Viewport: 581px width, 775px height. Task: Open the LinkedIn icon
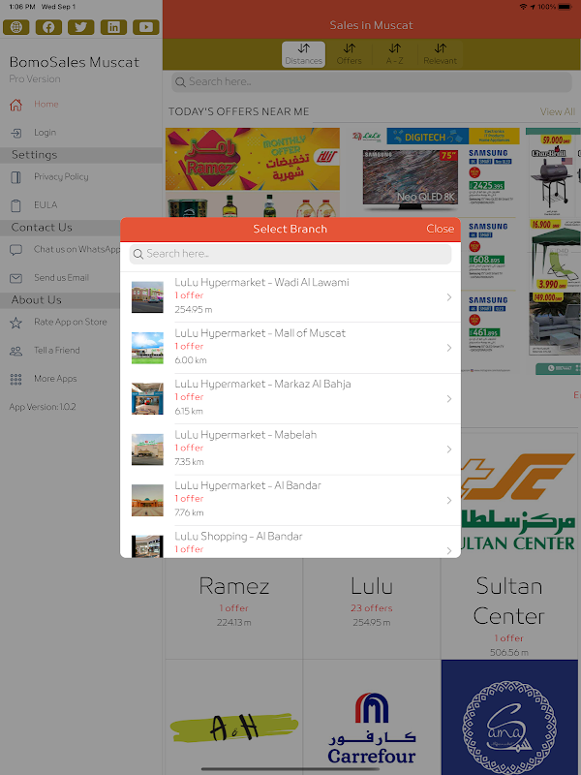113,27
